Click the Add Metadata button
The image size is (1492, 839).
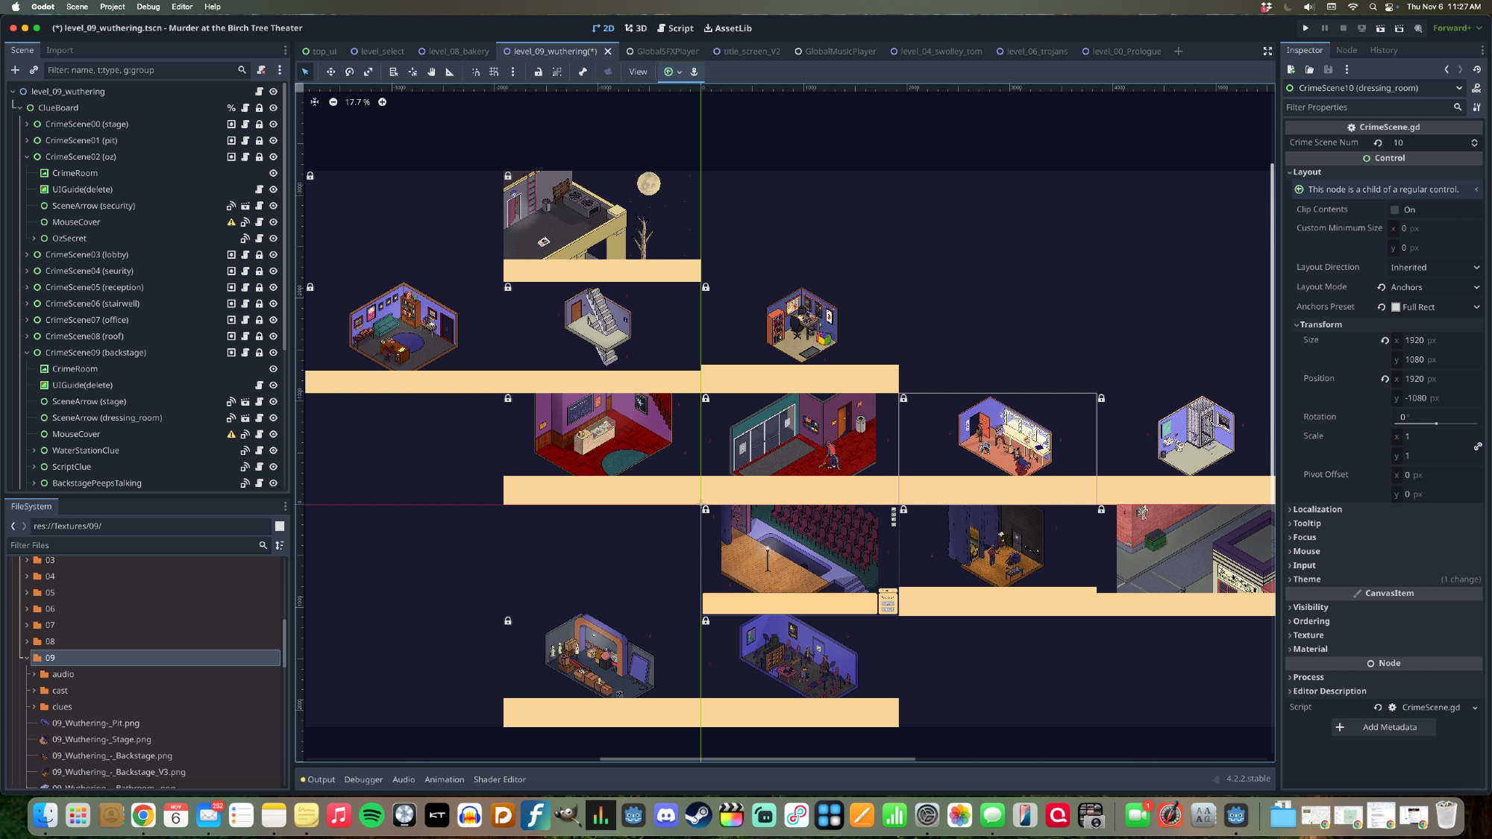[1383, 727]
